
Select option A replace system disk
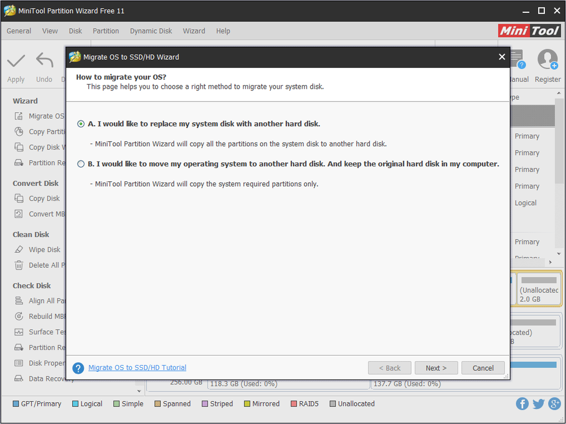(x=81, y=124)
